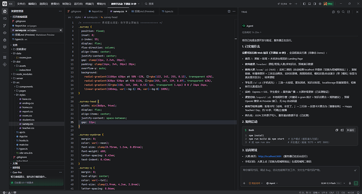This screenshot has height=194, width=362.
Task: Open the 终端(T) menu
Action: click(x=90, y=4)
